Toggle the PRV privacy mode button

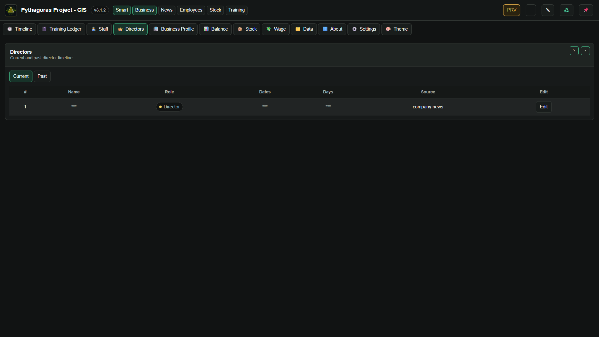point(512,10)
